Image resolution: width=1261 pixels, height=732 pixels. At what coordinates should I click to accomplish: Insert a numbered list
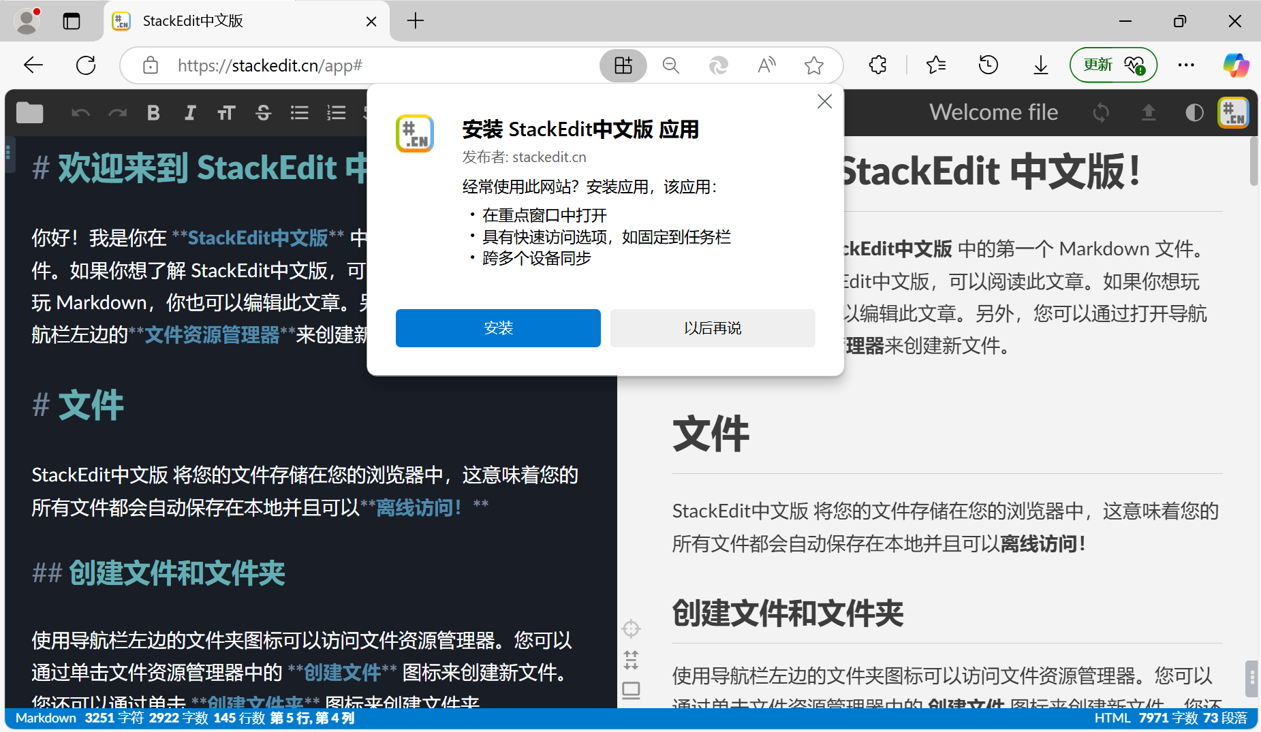coord(336,112)
